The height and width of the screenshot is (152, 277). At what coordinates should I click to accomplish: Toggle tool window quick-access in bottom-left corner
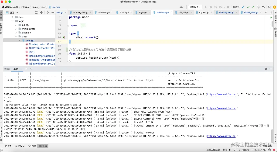click(x=2, y=150)
